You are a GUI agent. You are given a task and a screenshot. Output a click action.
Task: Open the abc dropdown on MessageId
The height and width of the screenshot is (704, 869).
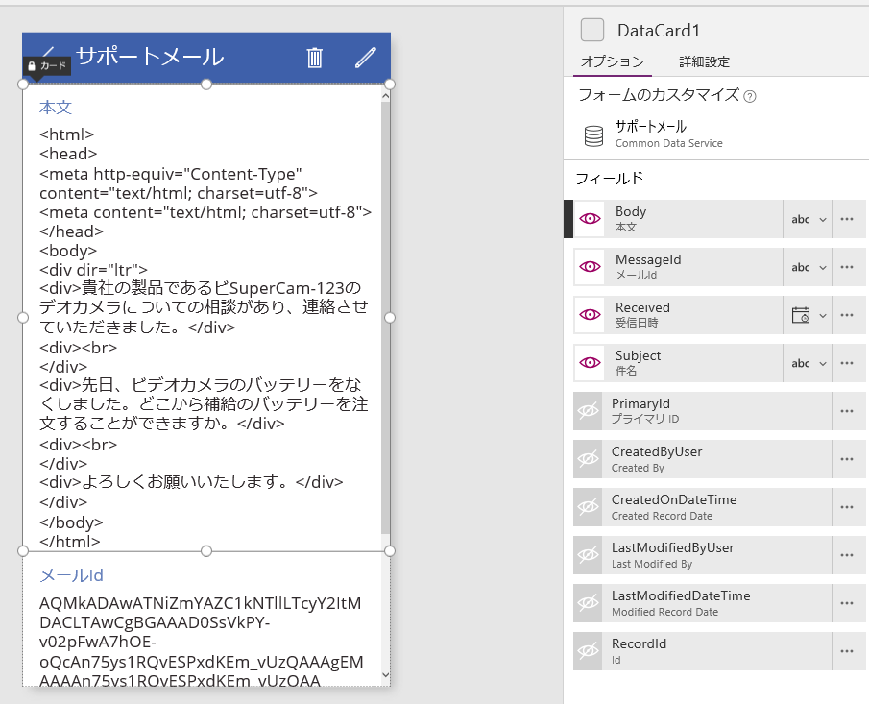(808, 266)
